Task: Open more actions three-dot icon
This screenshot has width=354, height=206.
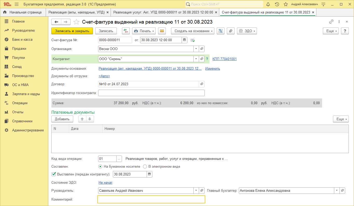Action: tap(339, 22)
